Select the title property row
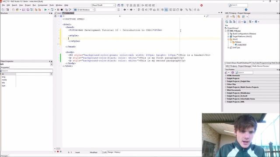 (26, 83)
